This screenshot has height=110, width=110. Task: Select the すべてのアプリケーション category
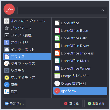point(27,21)
